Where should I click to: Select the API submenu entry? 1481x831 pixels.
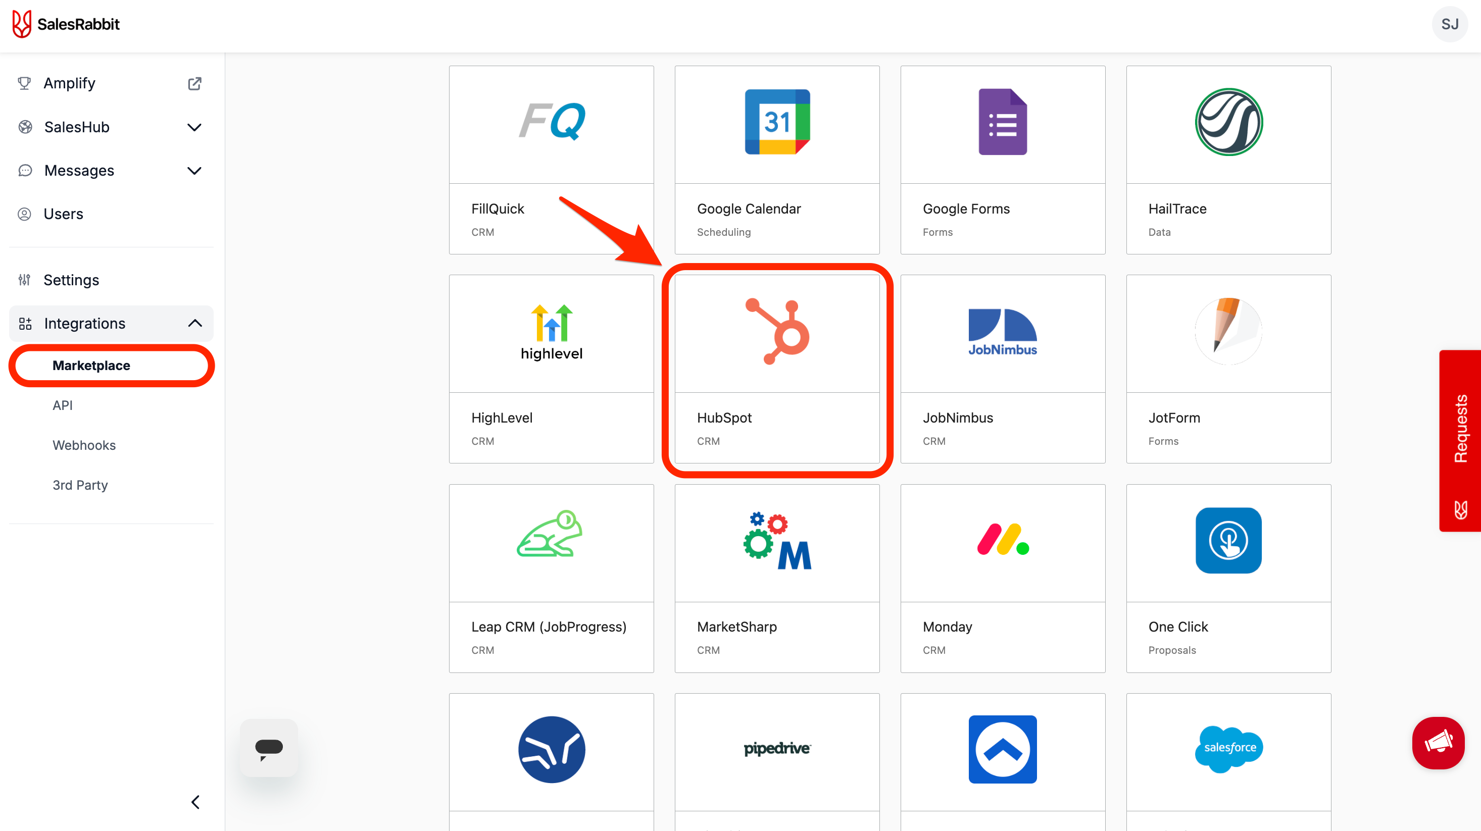62,405
